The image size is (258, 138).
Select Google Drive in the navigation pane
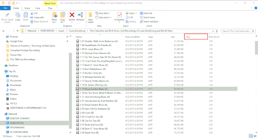click(x=16, y=41)
